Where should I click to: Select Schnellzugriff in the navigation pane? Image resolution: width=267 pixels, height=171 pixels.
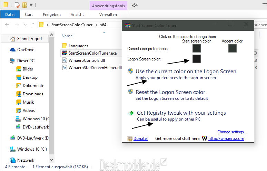25,39
